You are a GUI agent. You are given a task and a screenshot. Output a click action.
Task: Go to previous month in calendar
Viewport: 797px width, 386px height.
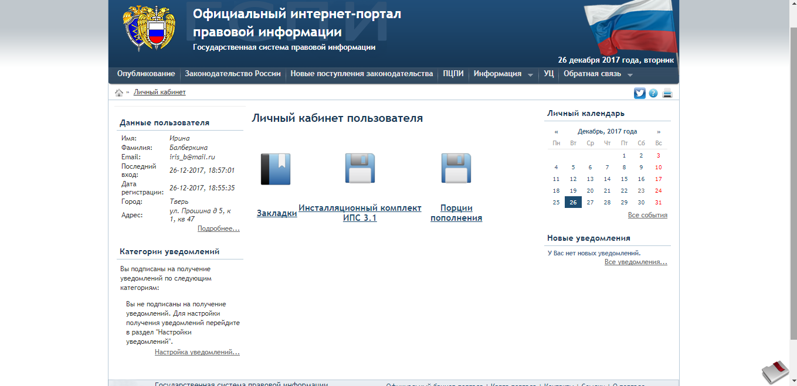pos(556,132)
